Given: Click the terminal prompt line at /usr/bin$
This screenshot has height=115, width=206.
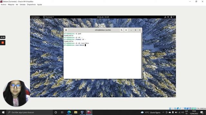Looking at the screenshot, I should click(x=75, y=45).
